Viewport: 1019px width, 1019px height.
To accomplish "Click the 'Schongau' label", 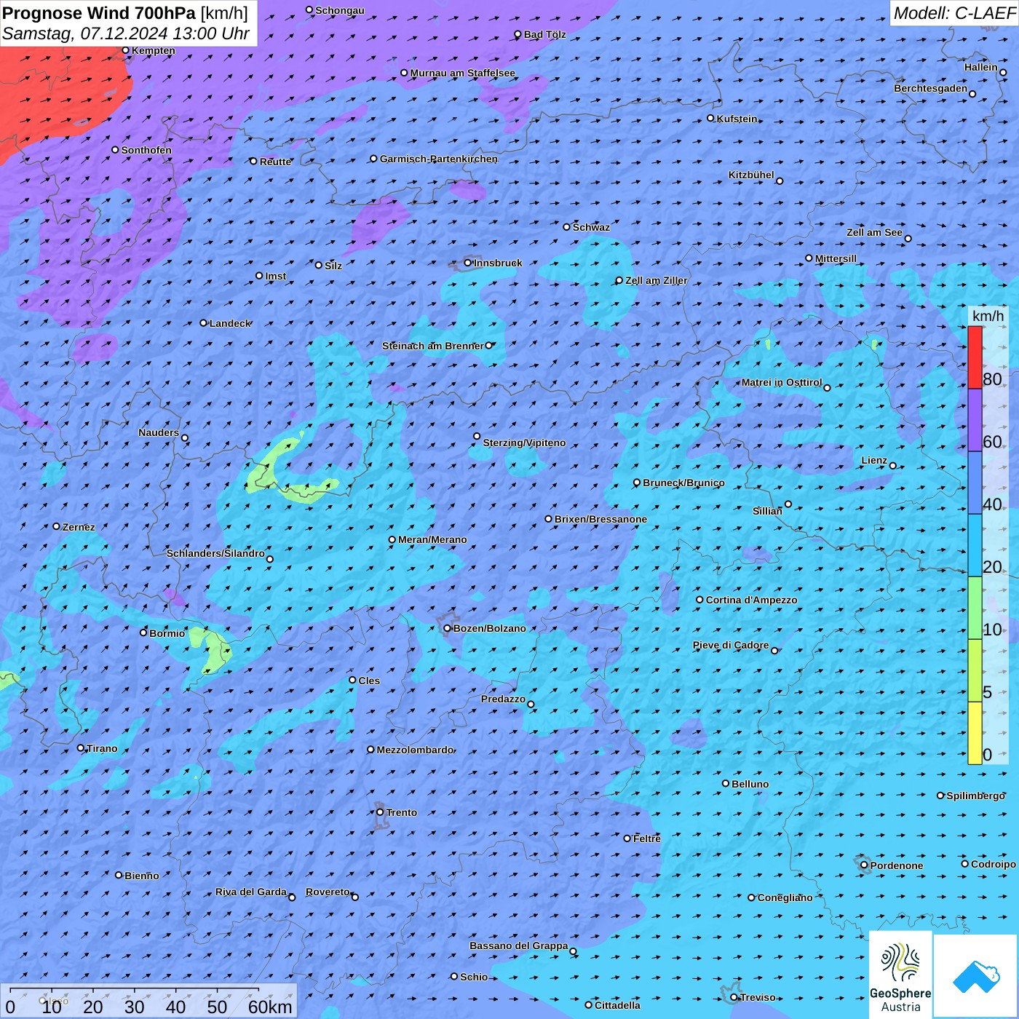I will point(340,10).
